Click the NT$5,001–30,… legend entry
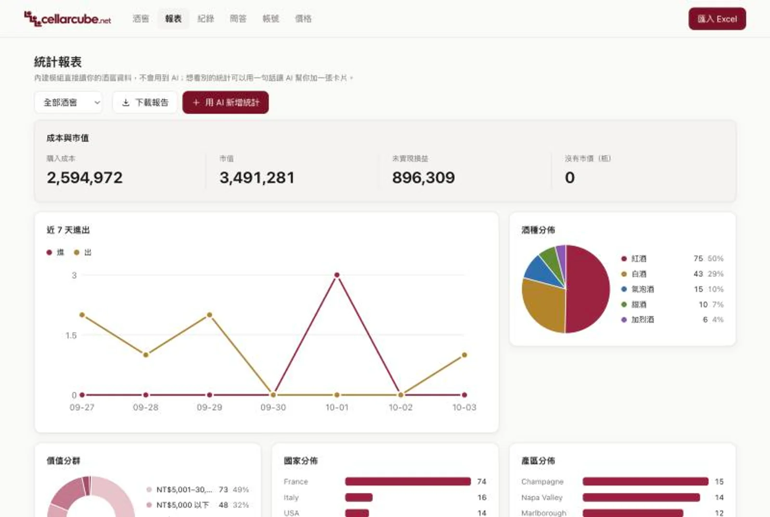This screenshot has width=770, height=517. [x=197, y=490]
